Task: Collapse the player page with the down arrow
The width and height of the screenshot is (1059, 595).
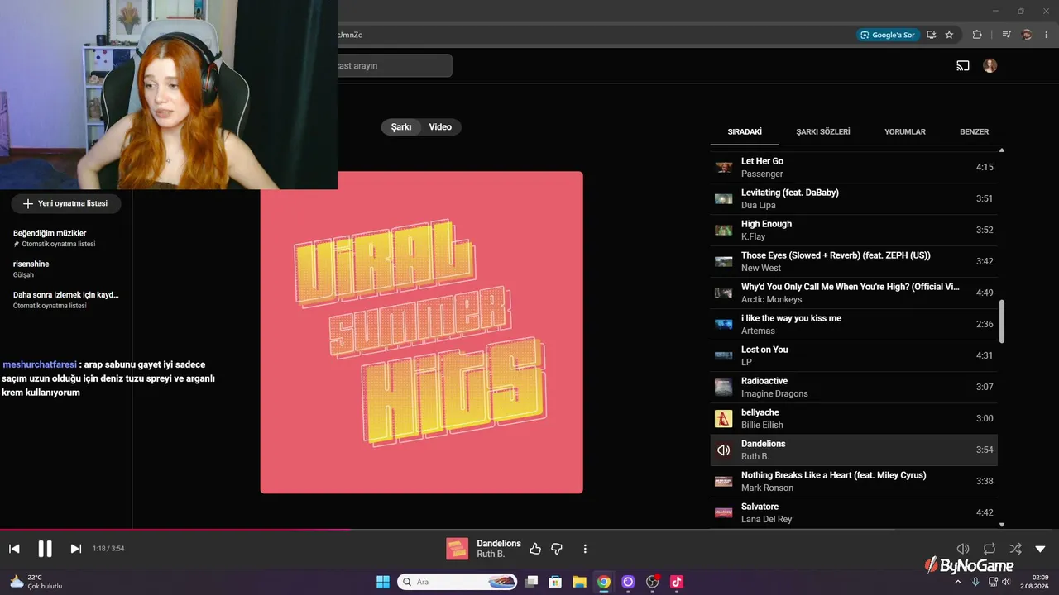Action: pos(1041,549)
